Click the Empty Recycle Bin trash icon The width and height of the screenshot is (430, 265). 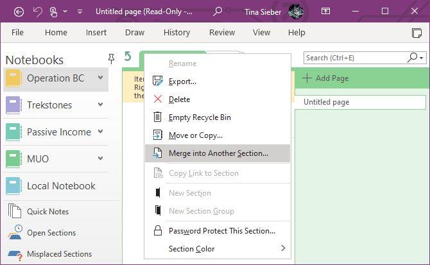pos(157,117)
